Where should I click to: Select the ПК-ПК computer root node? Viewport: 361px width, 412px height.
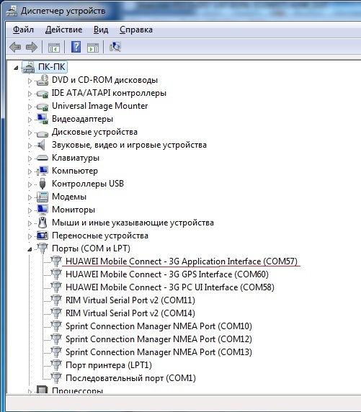[x=52, y=67]
